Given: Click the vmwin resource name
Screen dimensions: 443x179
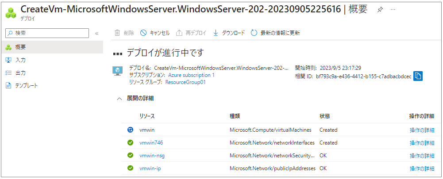Looking at the screenshot, I should pos(147,130).
